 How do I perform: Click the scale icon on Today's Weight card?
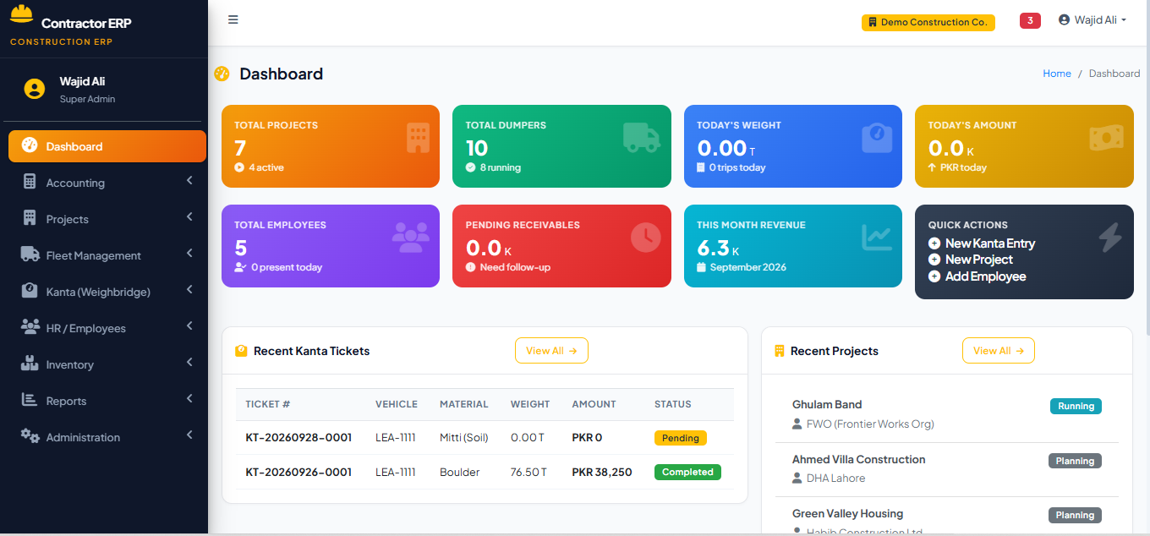[877, 137]
